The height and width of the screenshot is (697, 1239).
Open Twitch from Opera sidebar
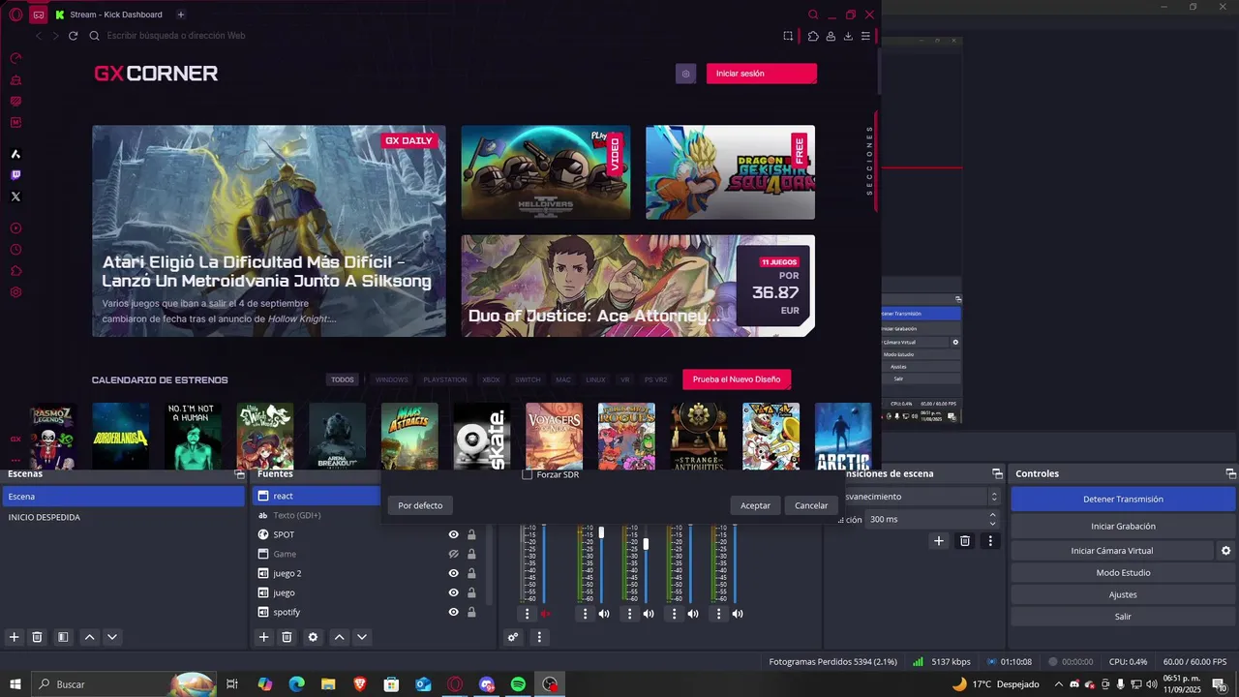(15, 175)
